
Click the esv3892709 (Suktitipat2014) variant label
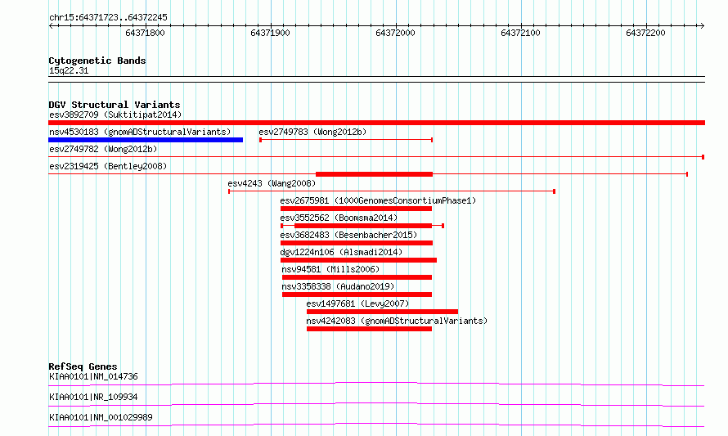[115, 115]
